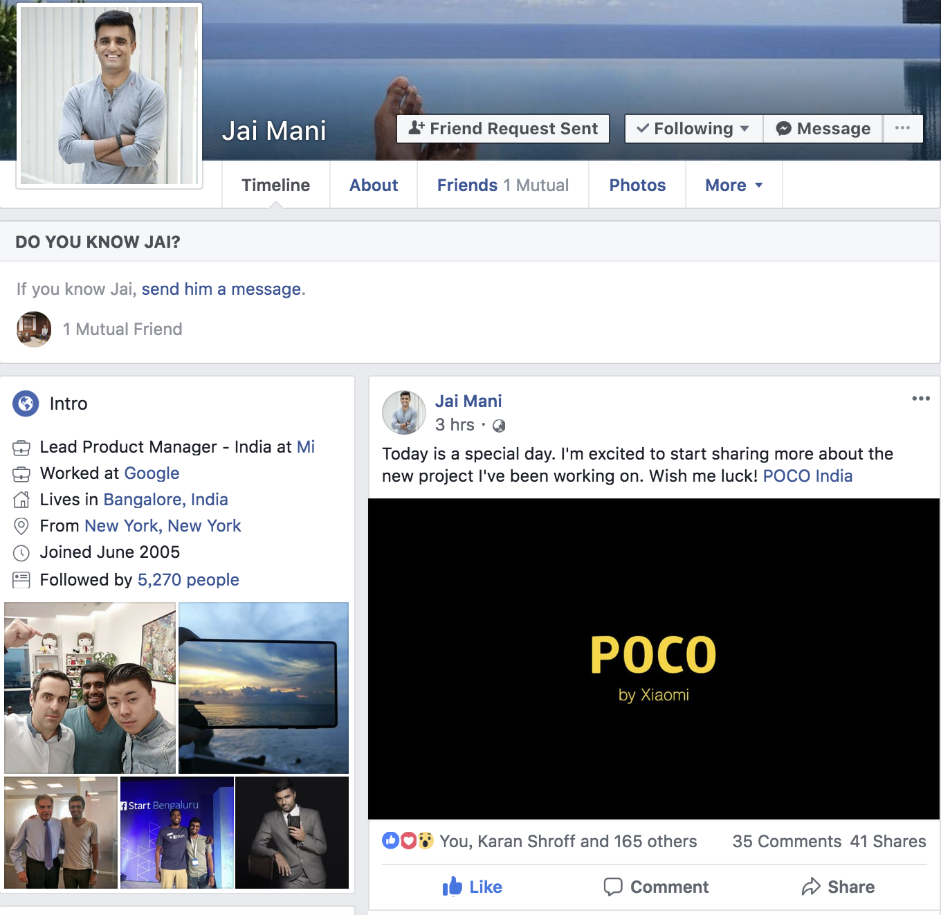Open the About tab
941x915 pixels.
point(374,185)
